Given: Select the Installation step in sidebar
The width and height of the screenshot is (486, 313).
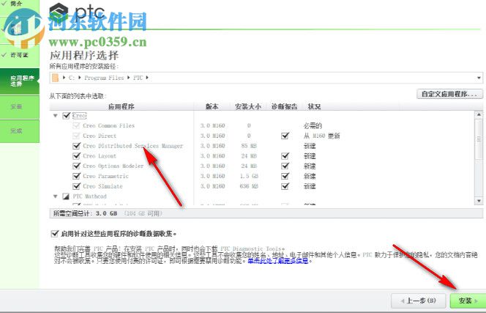Looking at the screenshot, I should (x=20, y=107).
